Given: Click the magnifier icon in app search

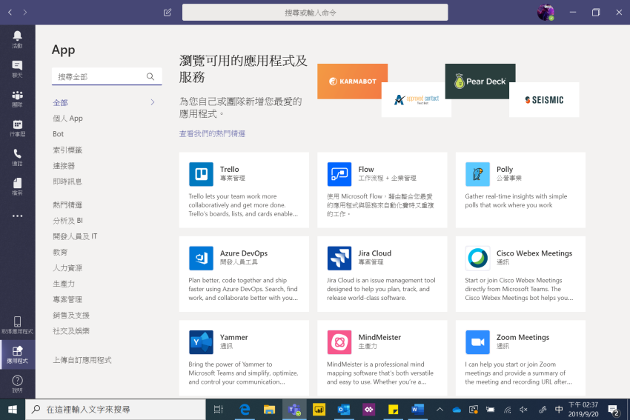Looking at the screenshot, I should point(150,76).
